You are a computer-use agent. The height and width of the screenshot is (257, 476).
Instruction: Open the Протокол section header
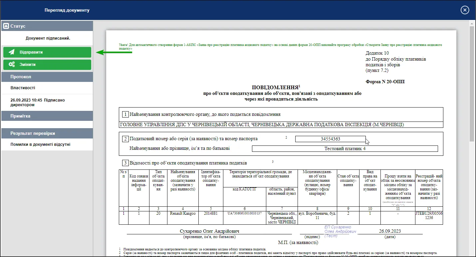(x=47, y=77)
